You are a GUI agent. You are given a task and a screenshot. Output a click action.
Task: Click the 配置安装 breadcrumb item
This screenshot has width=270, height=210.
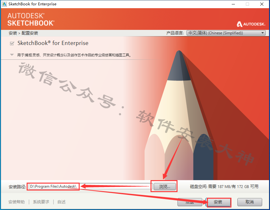click(x=29, y=33)
